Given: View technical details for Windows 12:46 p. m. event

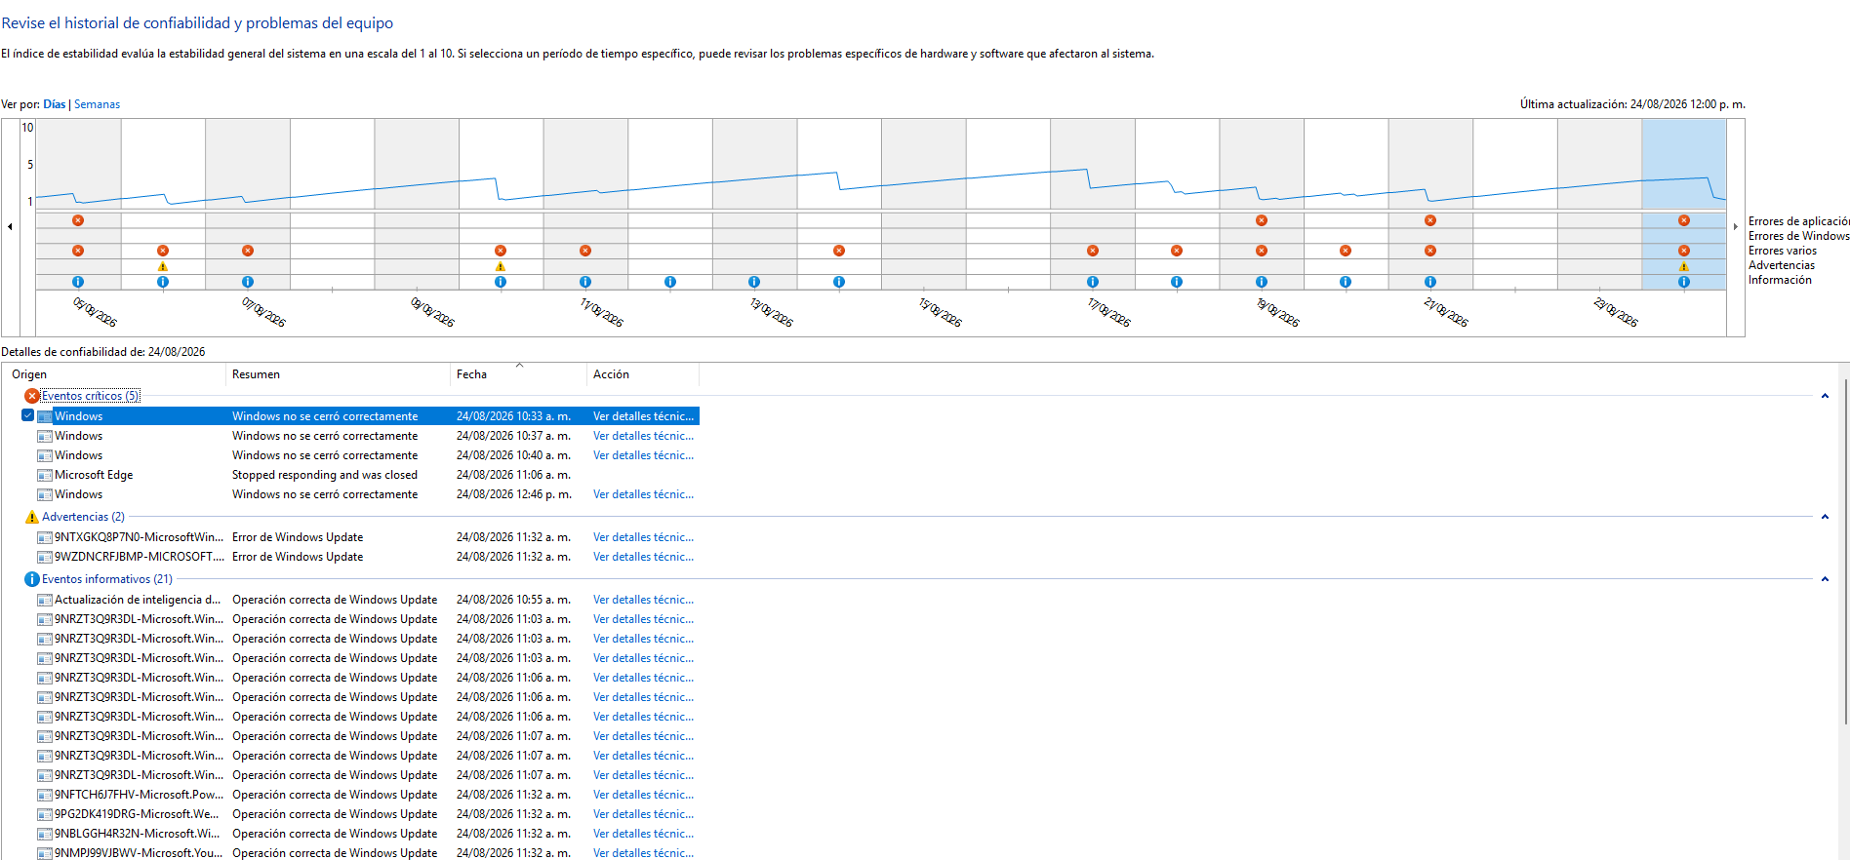Looking at the screenshot, I should click(644, 494).
